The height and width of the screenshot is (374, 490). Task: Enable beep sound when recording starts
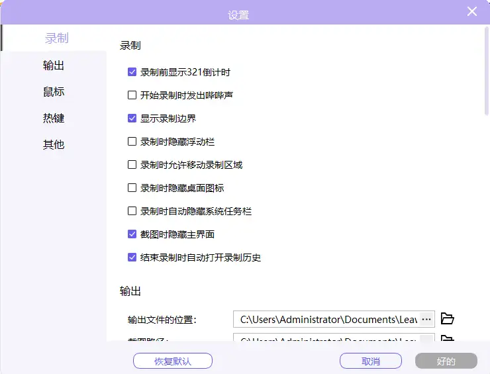click(132, 95)
